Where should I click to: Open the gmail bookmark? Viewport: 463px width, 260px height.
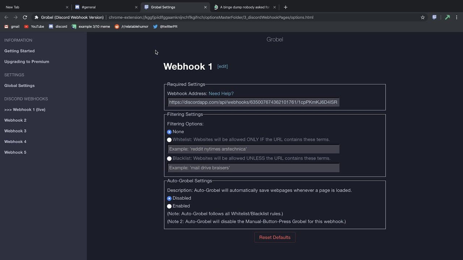(12, 26)
